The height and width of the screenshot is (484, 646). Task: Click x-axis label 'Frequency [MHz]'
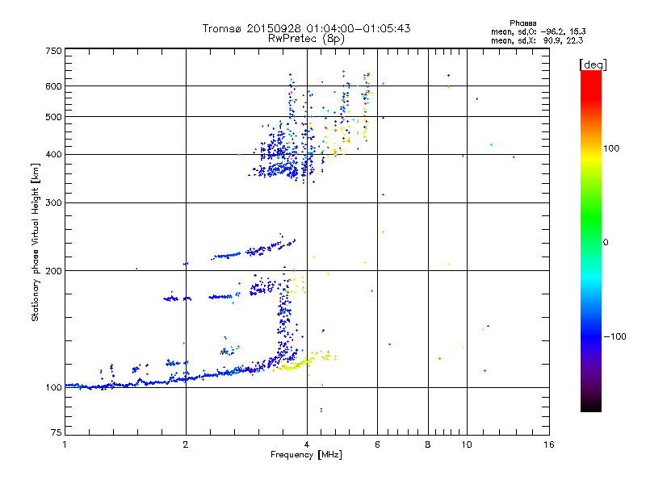pyautogui.click(x=306, y=455)
